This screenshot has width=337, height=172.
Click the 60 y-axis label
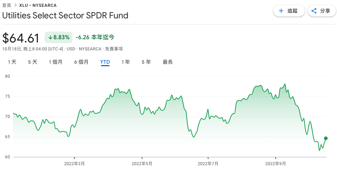(x=8, y=157)
